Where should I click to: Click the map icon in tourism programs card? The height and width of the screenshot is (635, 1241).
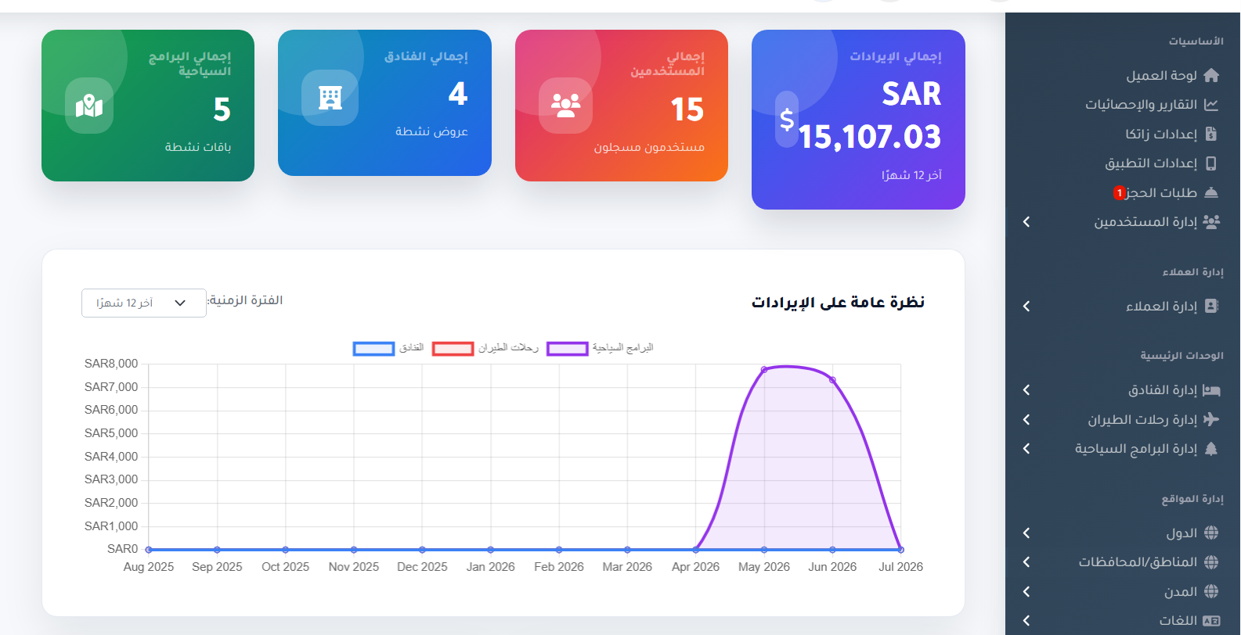(x=89, y=106)
